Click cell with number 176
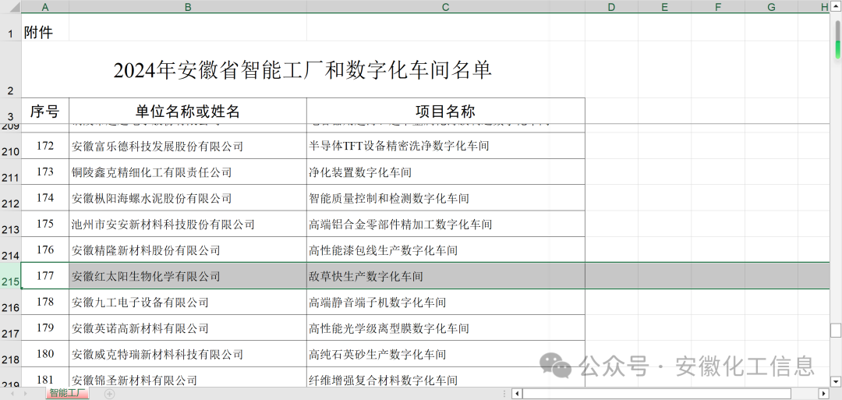 point(45,250)
